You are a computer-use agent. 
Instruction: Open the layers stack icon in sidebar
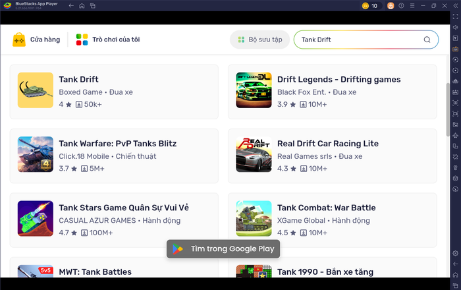pyautogui.click(x=456, y=178)
